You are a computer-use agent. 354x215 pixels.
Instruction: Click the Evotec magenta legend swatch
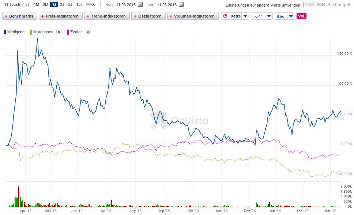coord(68,32)
